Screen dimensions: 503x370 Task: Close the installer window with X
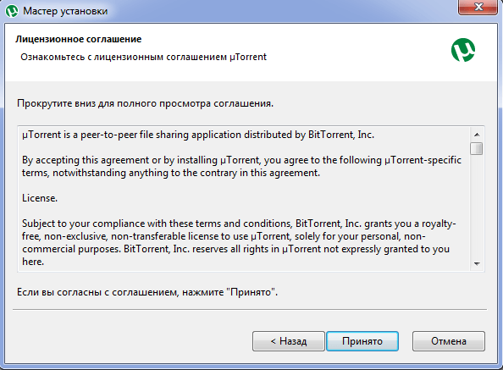pos(478,7)
